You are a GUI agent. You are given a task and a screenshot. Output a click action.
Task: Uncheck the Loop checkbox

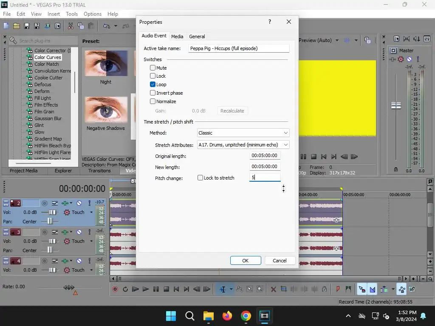coord(153,84)
